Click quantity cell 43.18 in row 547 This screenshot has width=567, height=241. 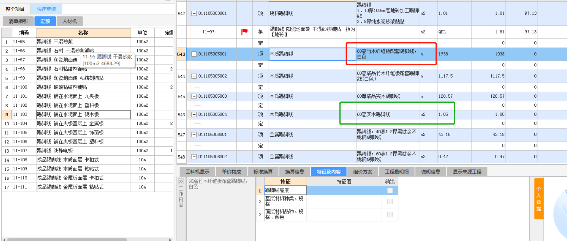pyautogui.click(x=455, y=135)
